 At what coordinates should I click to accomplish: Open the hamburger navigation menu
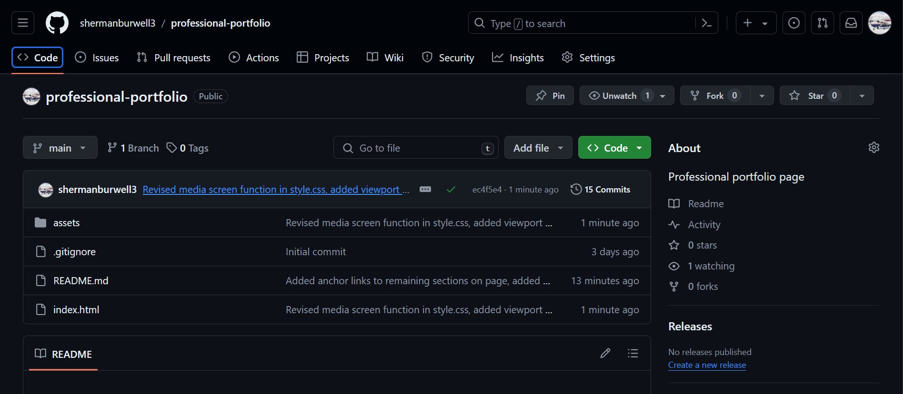pyautogui.click(x=23, y=23)
